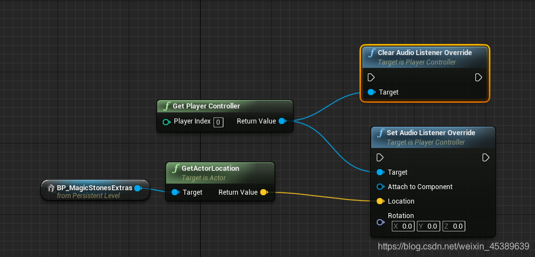Screen dimensions: 535x257
Task: Select Get Player Controller node title
Action: (x=206, y=106)
